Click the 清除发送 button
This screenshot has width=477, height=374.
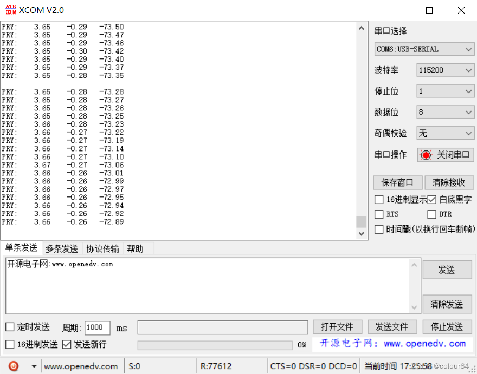pos(447,304)
